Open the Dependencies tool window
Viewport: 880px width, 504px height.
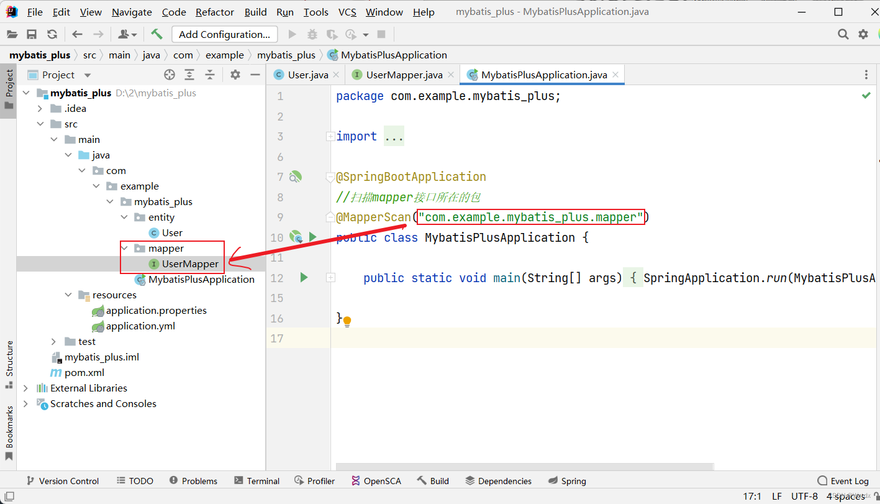pyautogui.click(x=498, y=480)
